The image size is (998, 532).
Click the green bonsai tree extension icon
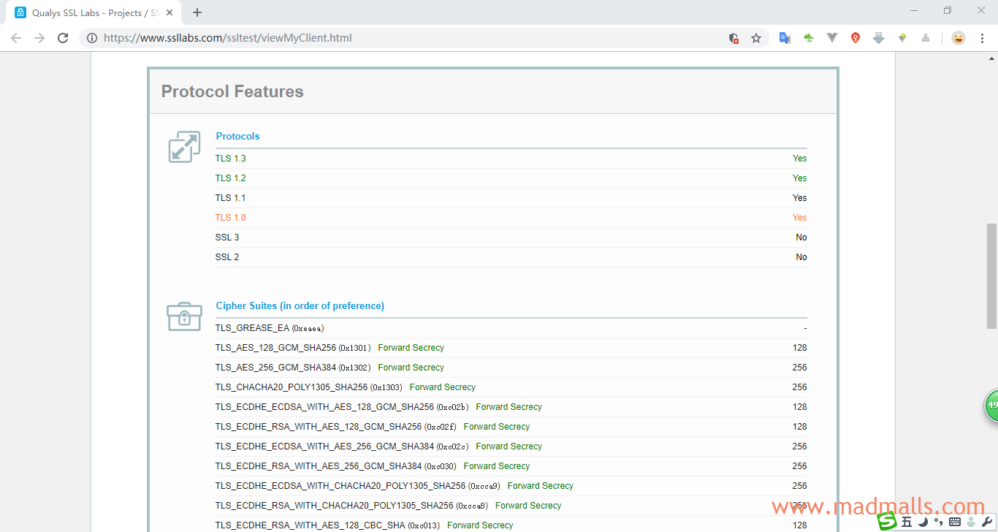tap(809, 38)
